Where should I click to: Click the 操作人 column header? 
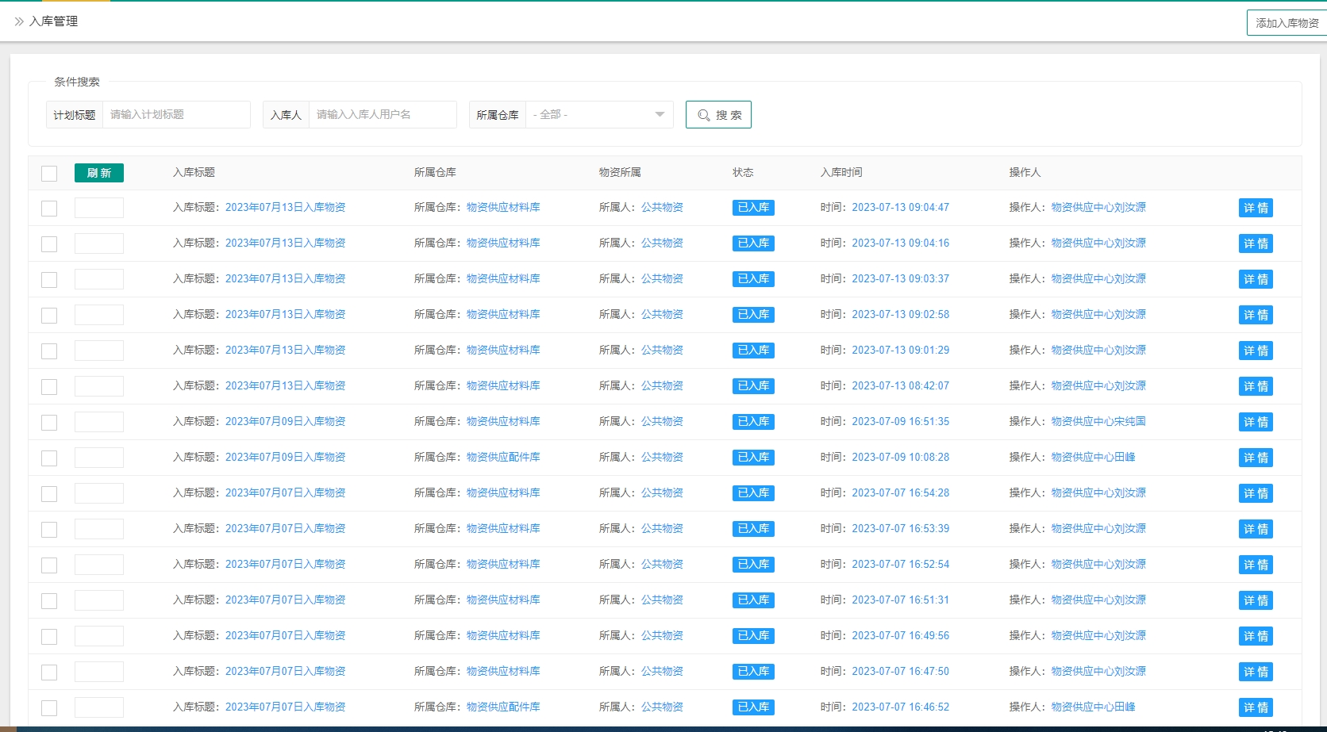tap(1025, 173)
